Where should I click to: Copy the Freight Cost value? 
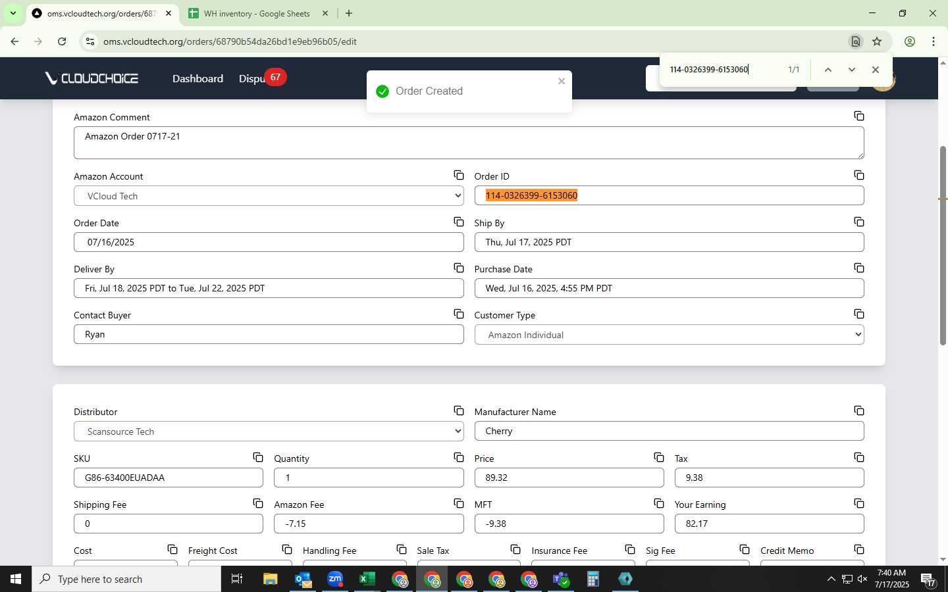point(287,549)
